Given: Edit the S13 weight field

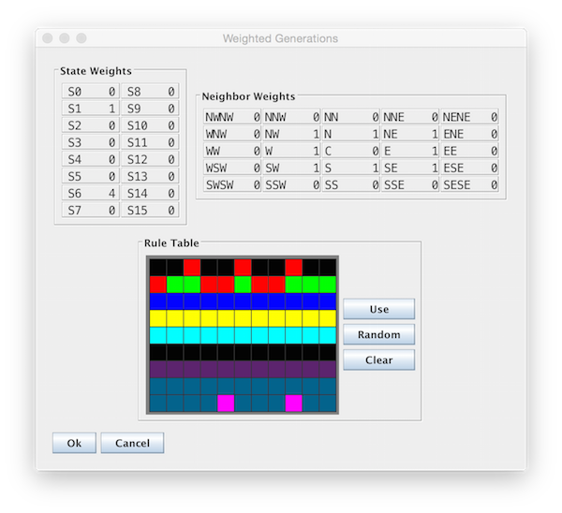Looking at the screenshot, I should (x=150, y=176).
